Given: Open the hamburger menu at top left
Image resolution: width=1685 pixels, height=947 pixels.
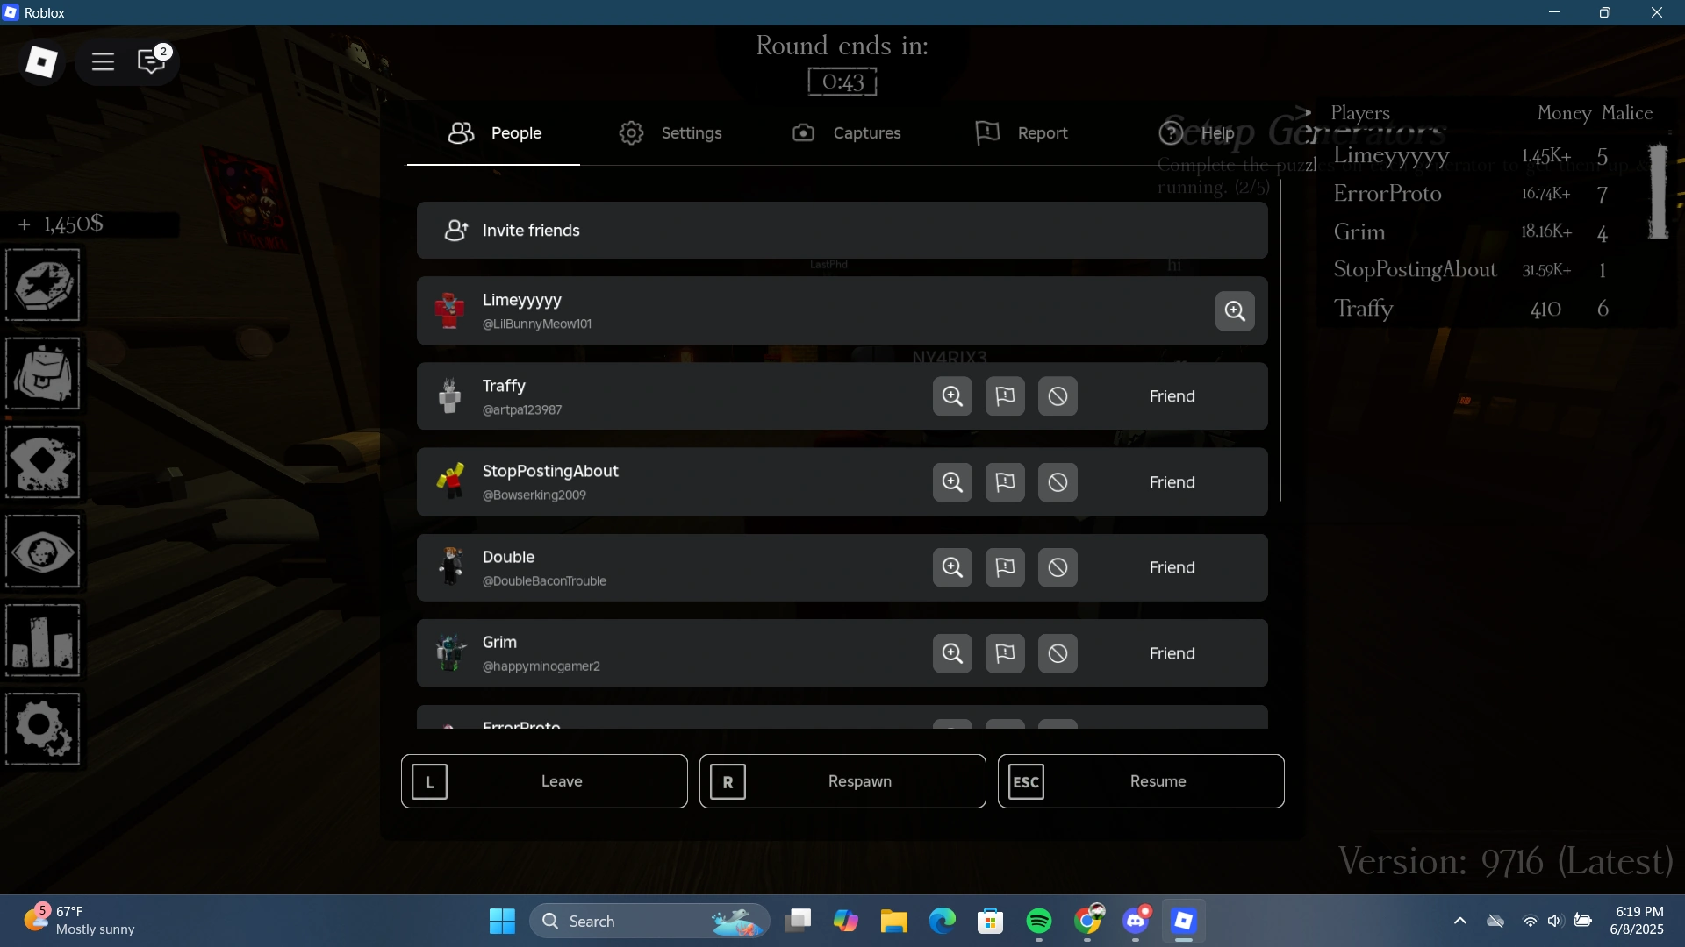Looking at the screenshot, I should click(x=103, y=61).
